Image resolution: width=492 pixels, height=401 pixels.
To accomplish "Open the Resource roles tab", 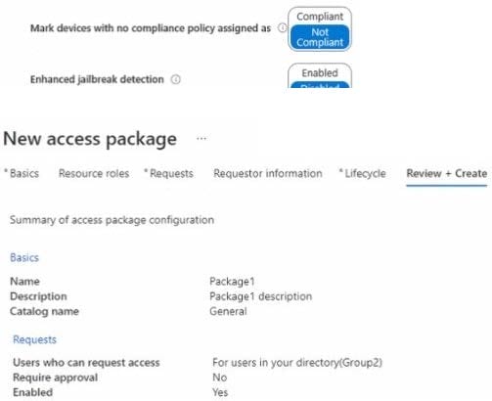I will pos(94,173).
